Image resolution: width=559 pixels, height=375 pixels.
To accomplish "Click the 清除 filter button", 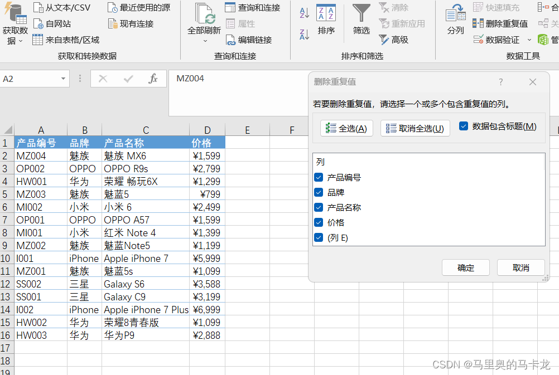I will tap(393, 7).
